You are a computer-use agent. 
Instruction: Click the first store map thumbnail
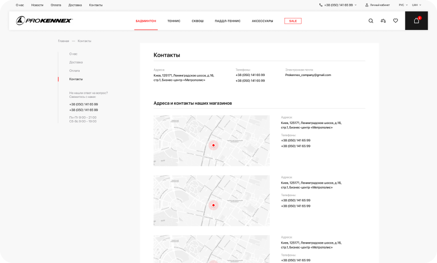click(212, 140)
